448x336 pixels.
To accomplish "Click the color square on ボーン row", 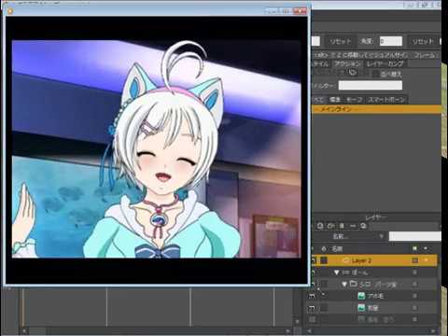I will pos(414,273).
